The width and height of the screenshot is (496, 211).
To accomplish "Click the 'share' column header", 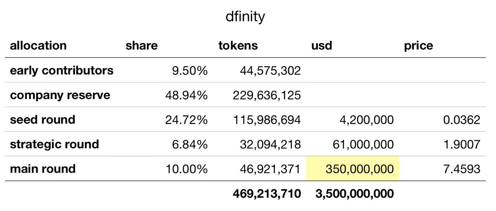I will [x=141, y=45].
